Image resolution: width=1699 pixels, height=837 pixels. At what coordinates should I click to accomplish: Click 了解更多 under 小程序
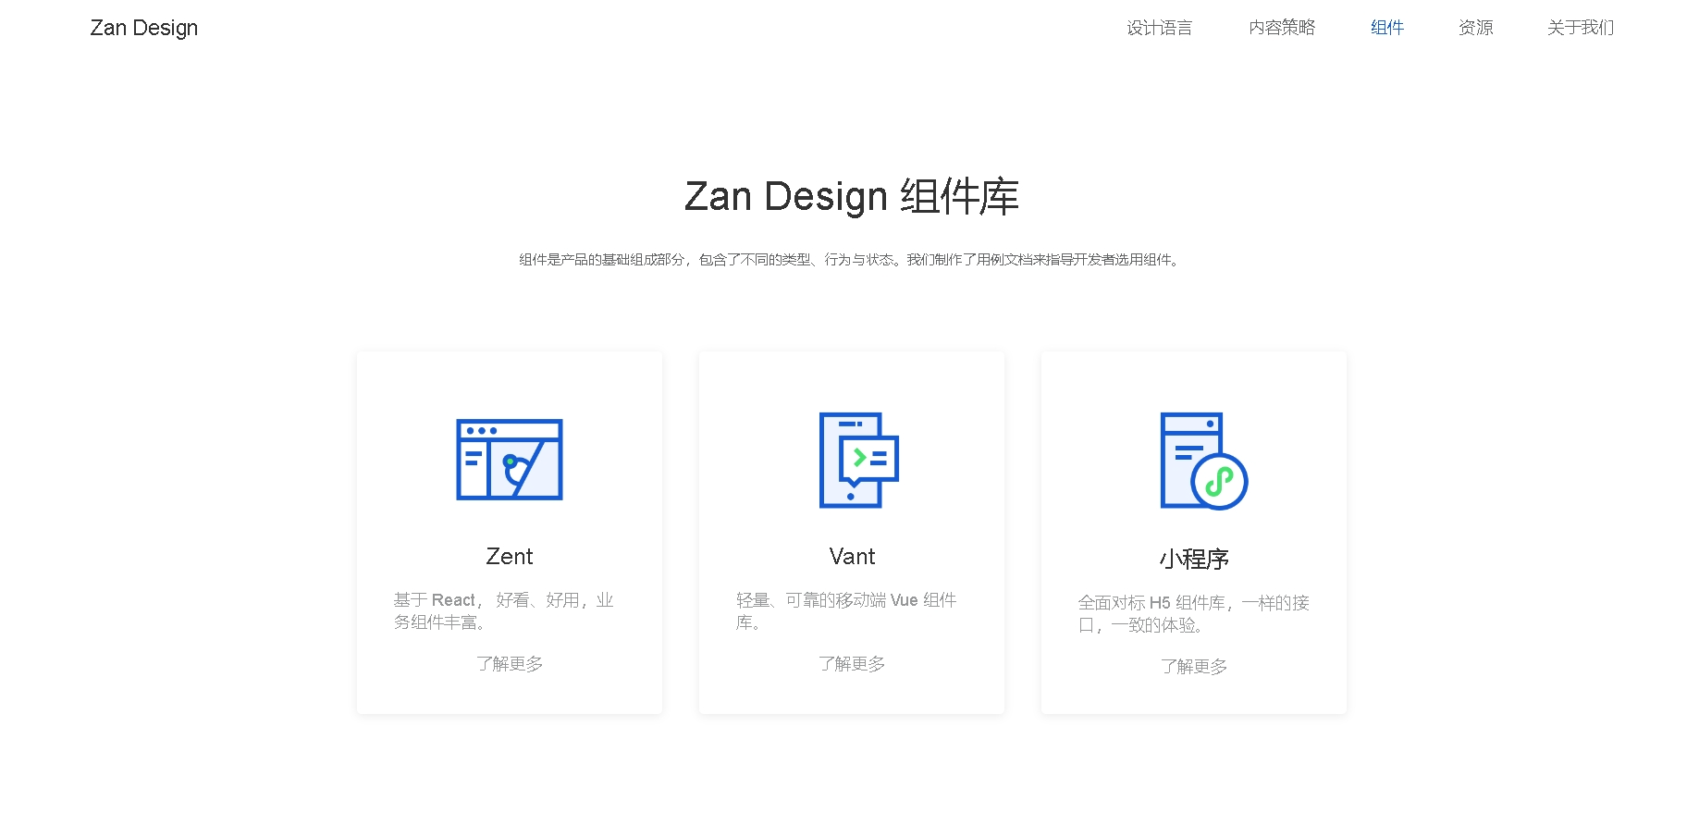coord(1194,667)
